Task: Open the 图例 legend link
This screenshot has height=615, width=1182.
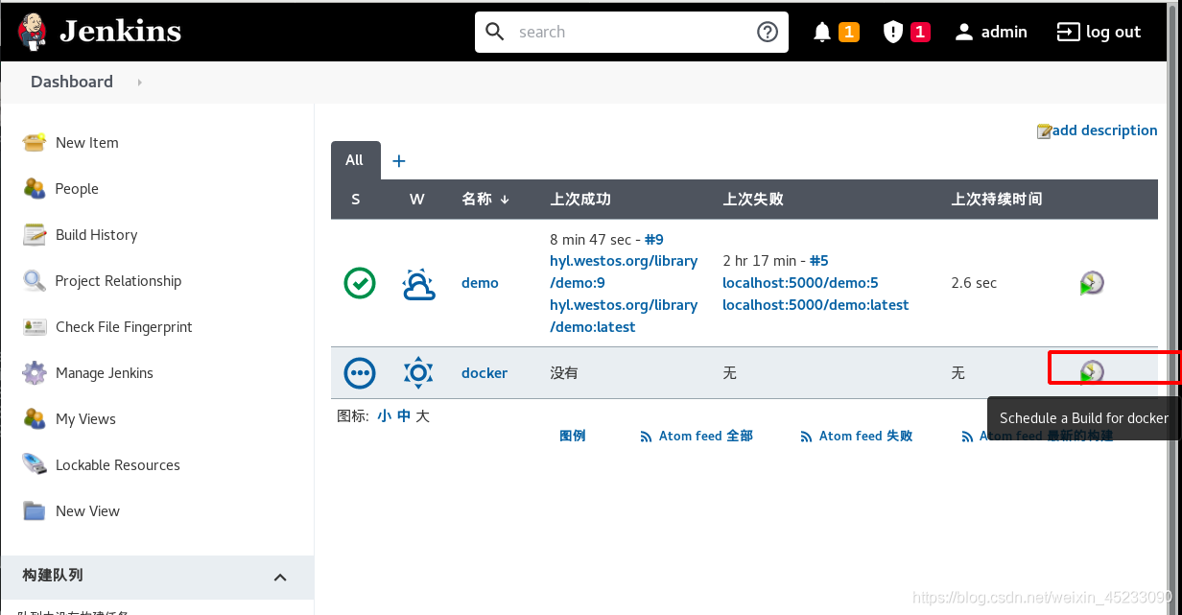Action: (573, 437)
